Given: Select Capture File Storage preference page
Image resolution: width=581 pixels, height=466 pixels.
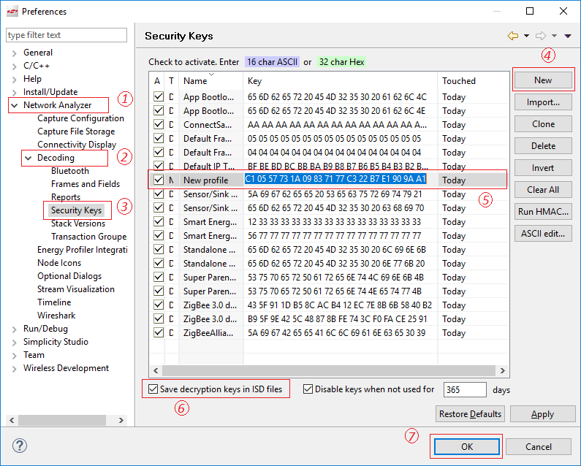Looking at the screenshot, I should pyautogui.click(x=76, y=131).
